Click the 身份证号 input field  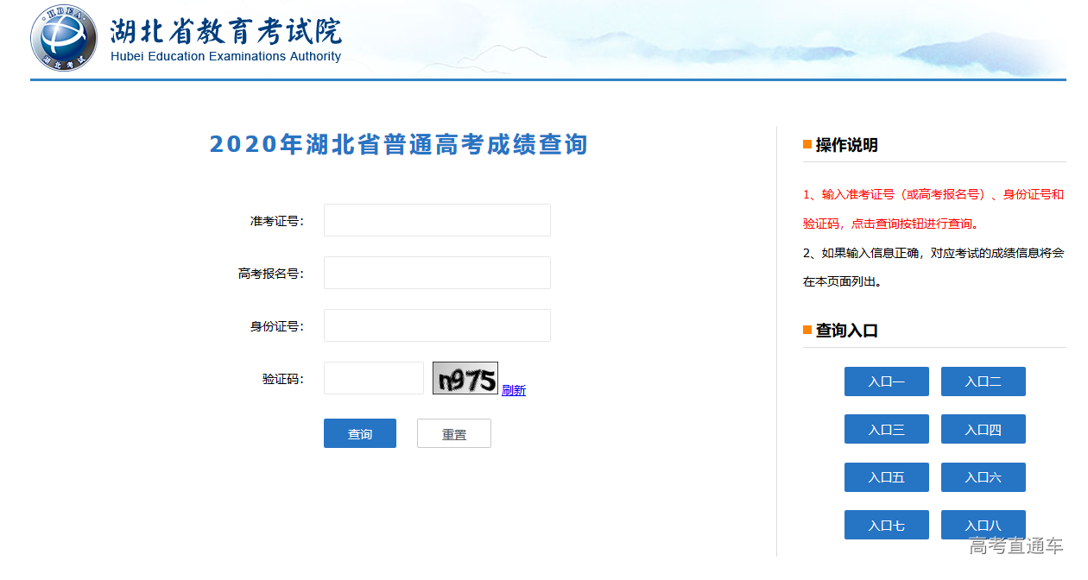pos(436,325)
